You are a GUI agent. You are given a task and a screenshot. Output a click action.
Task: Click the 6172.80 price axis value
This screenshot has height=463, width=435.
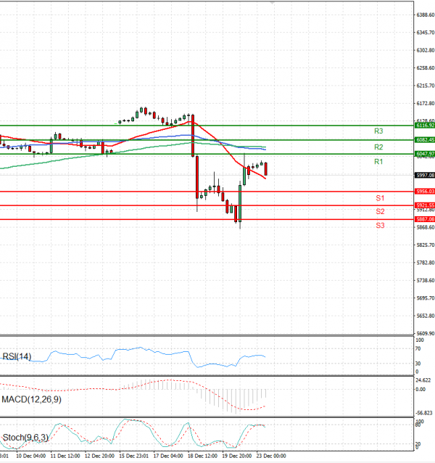pyautogui.click(x=426, y=103)
